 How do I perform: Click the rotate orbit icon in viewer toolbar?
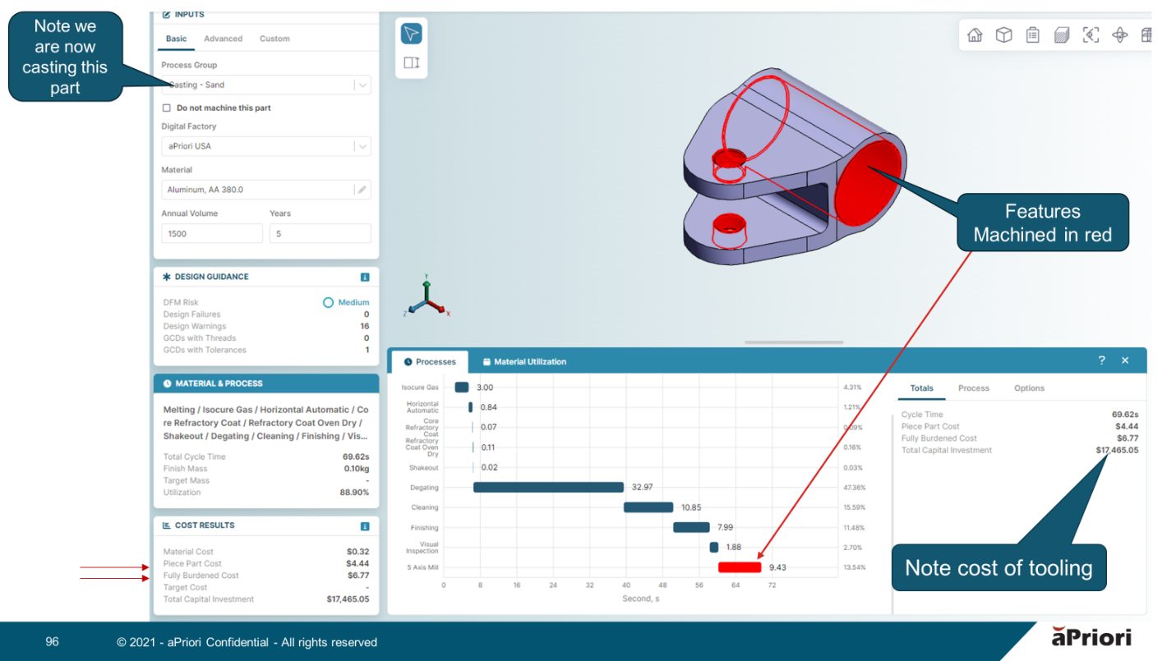click(1119, 35)
